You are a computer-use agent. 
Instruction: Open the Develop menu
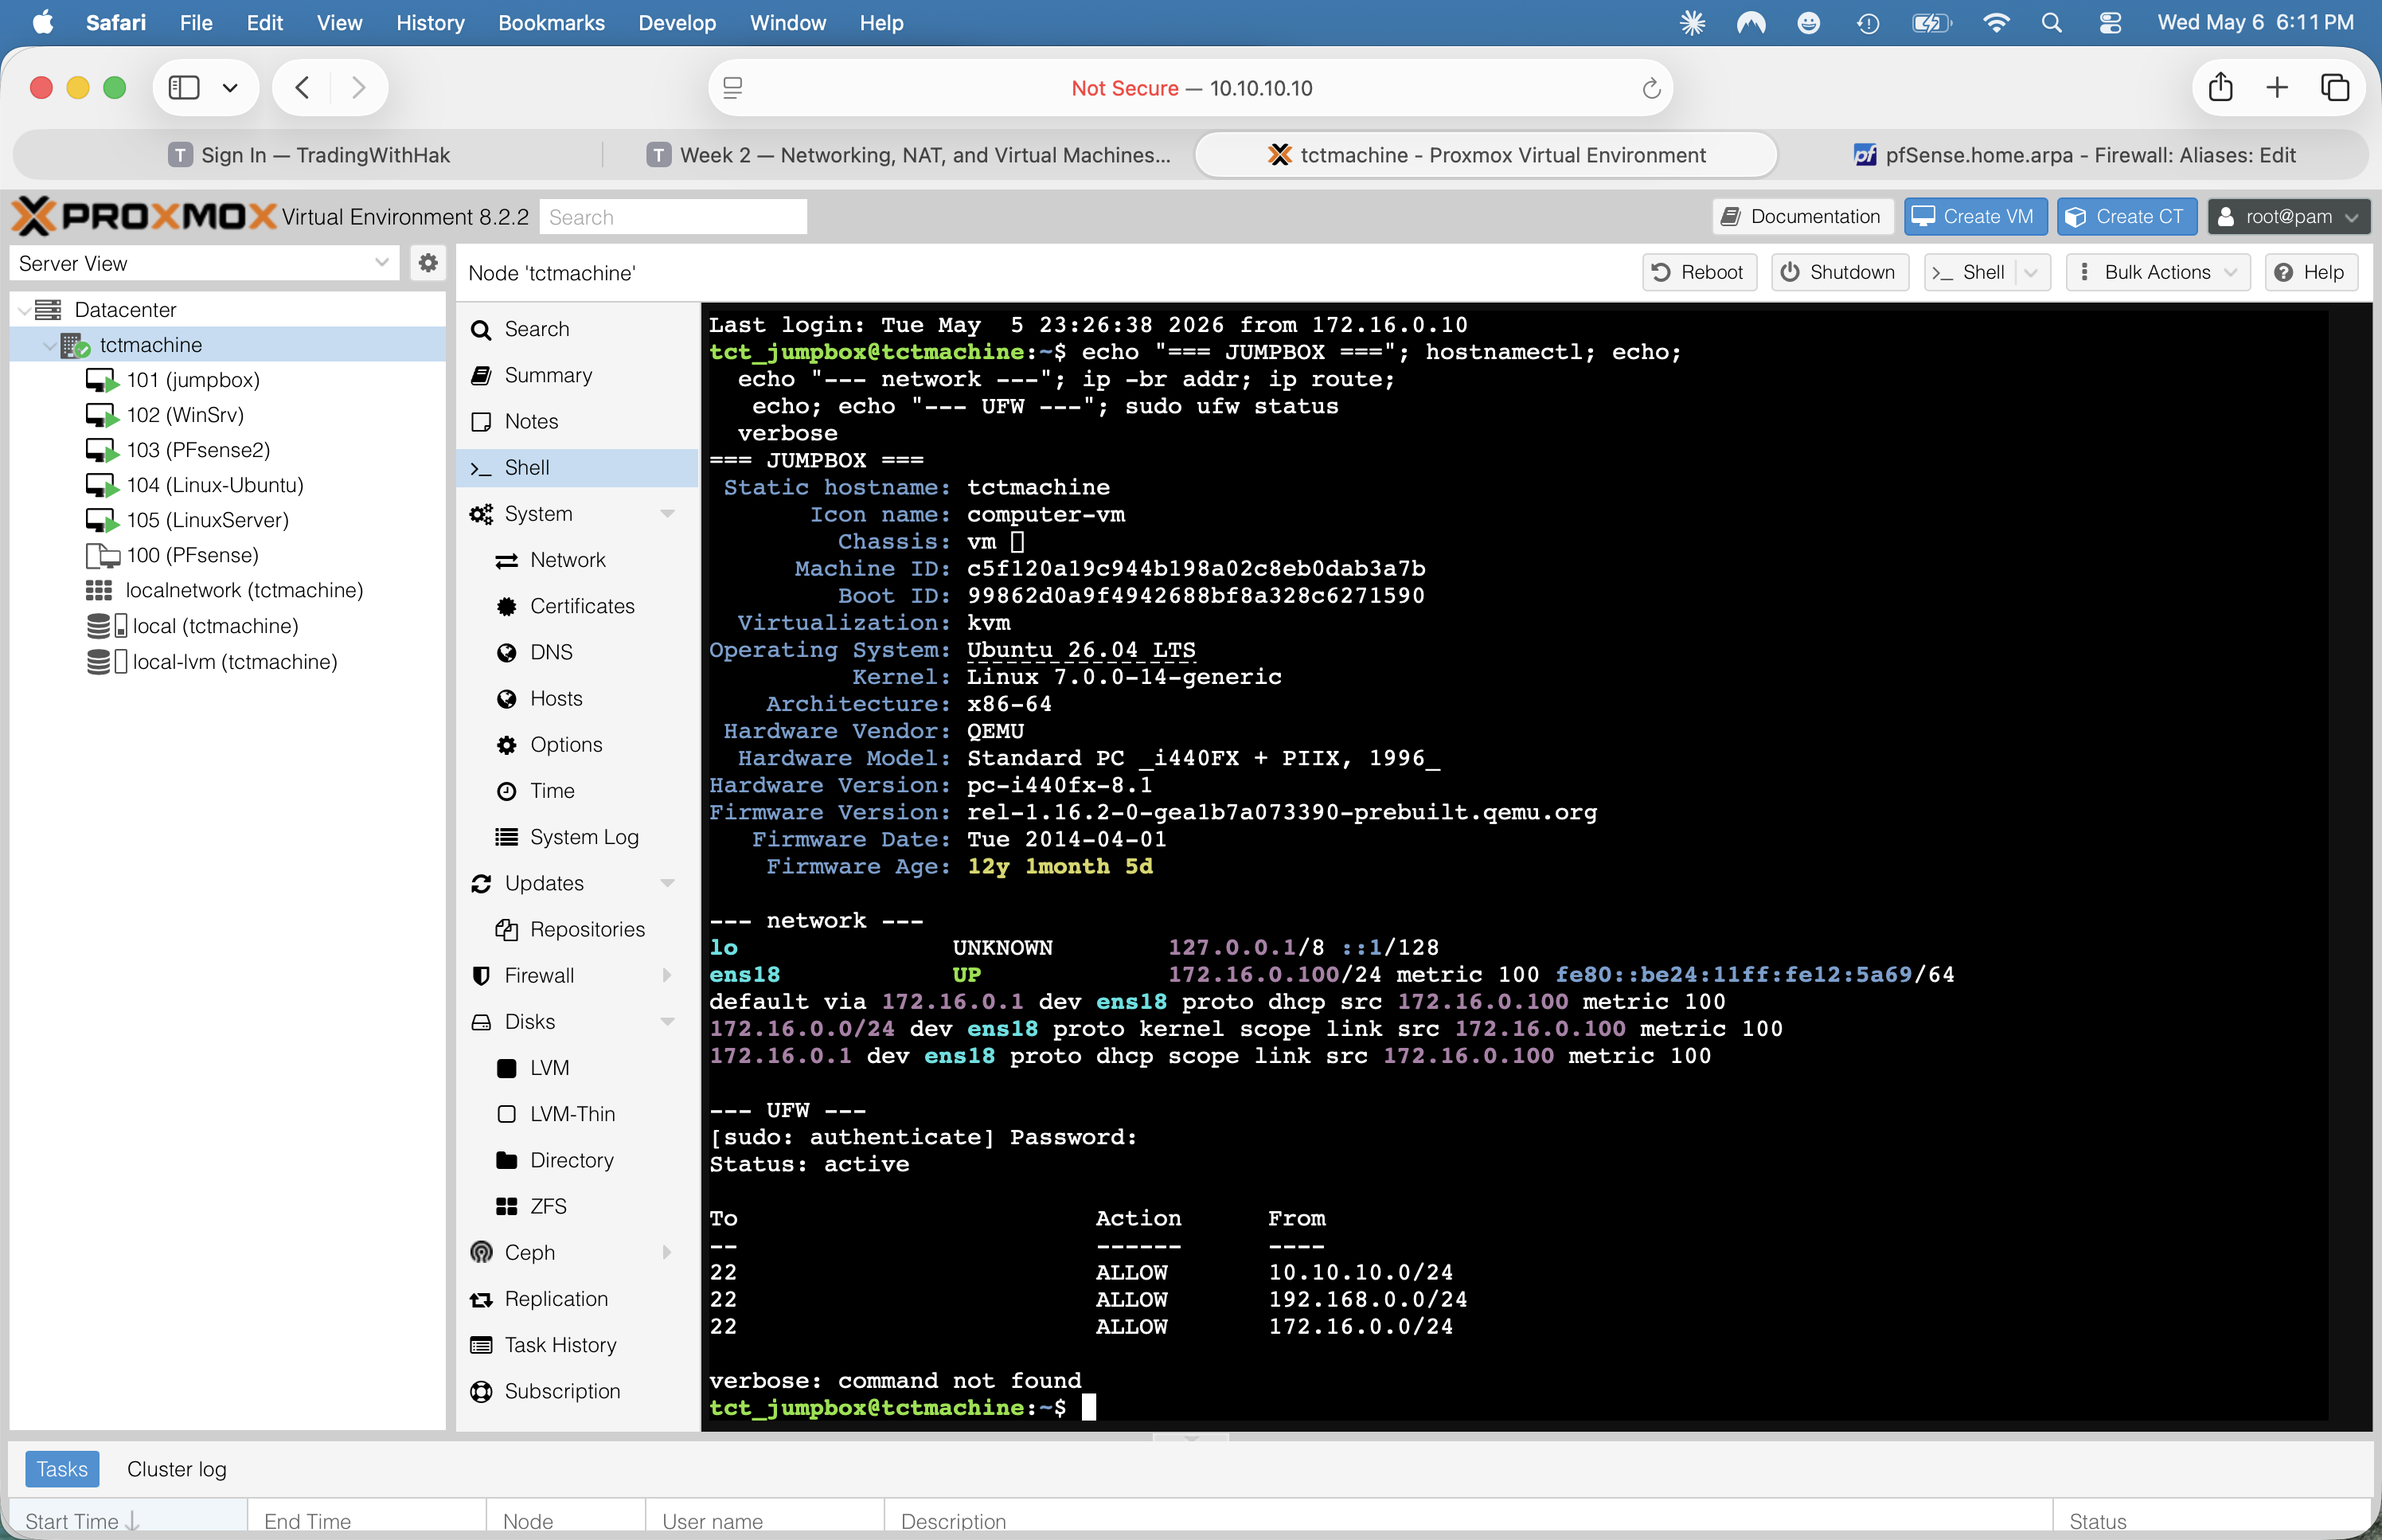tap(677, 22)
